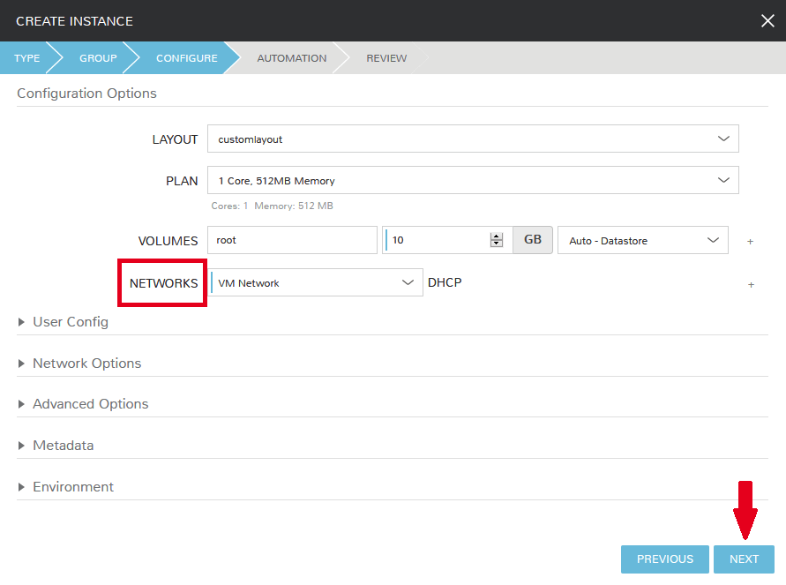Open the VM Network dropdown
The image size is (786, 585).
pyautogui.click(x=316, y=282)
